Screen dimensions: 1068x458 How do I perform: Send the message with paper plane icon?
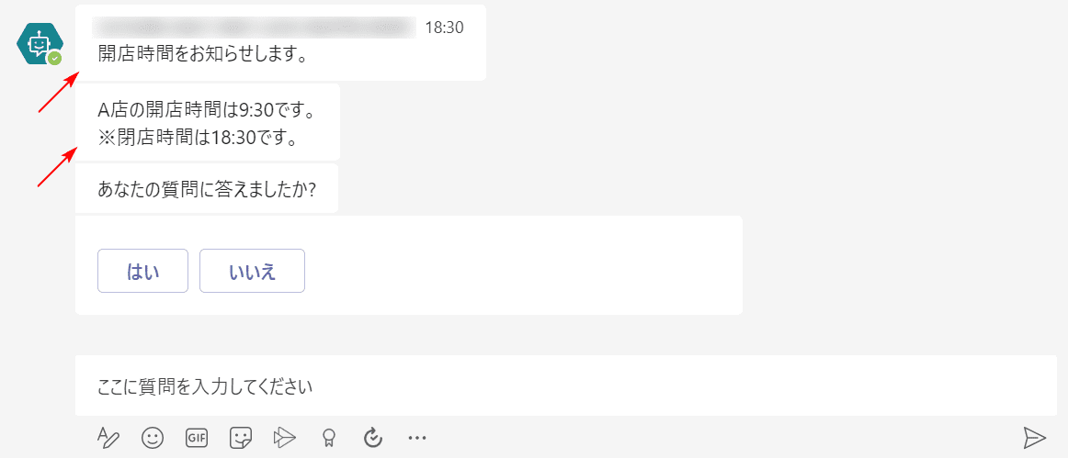tap(1035, 438)
